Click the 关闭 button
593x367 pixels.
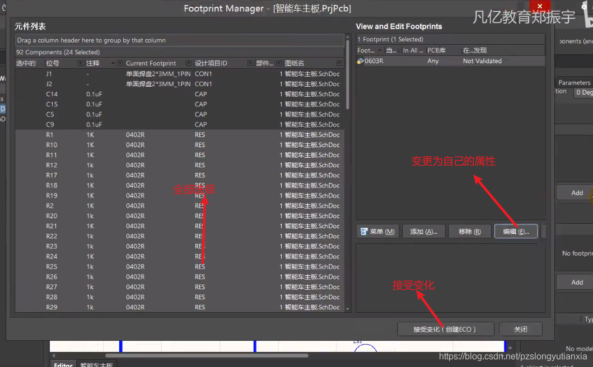(520, 329)
